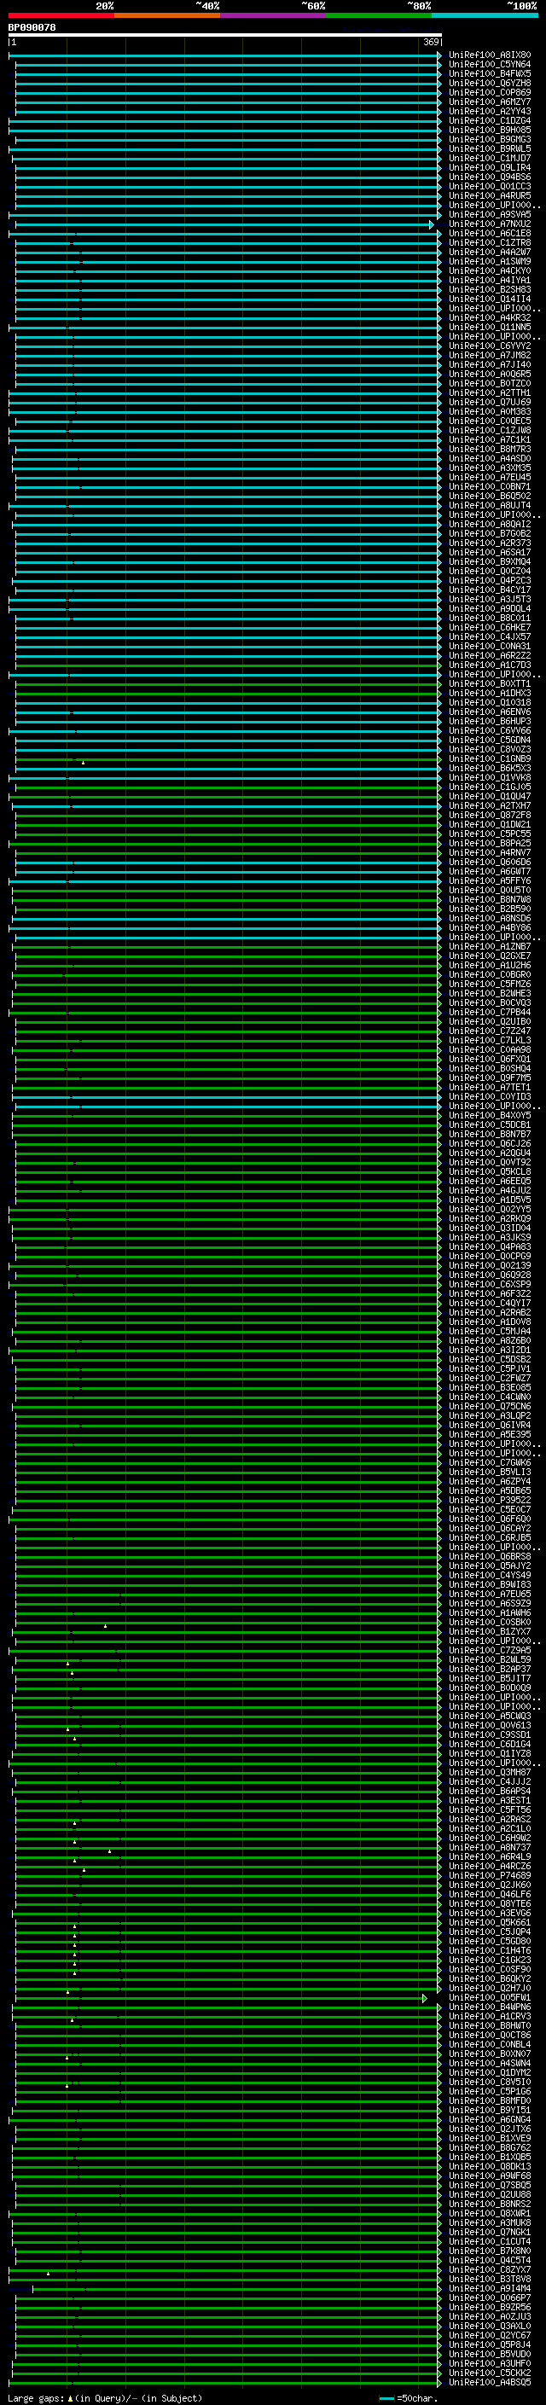Screen dimensions: 546x2405
Task: Click the end position marker 369
Action: pyautogui.click(x=431, y=42)
